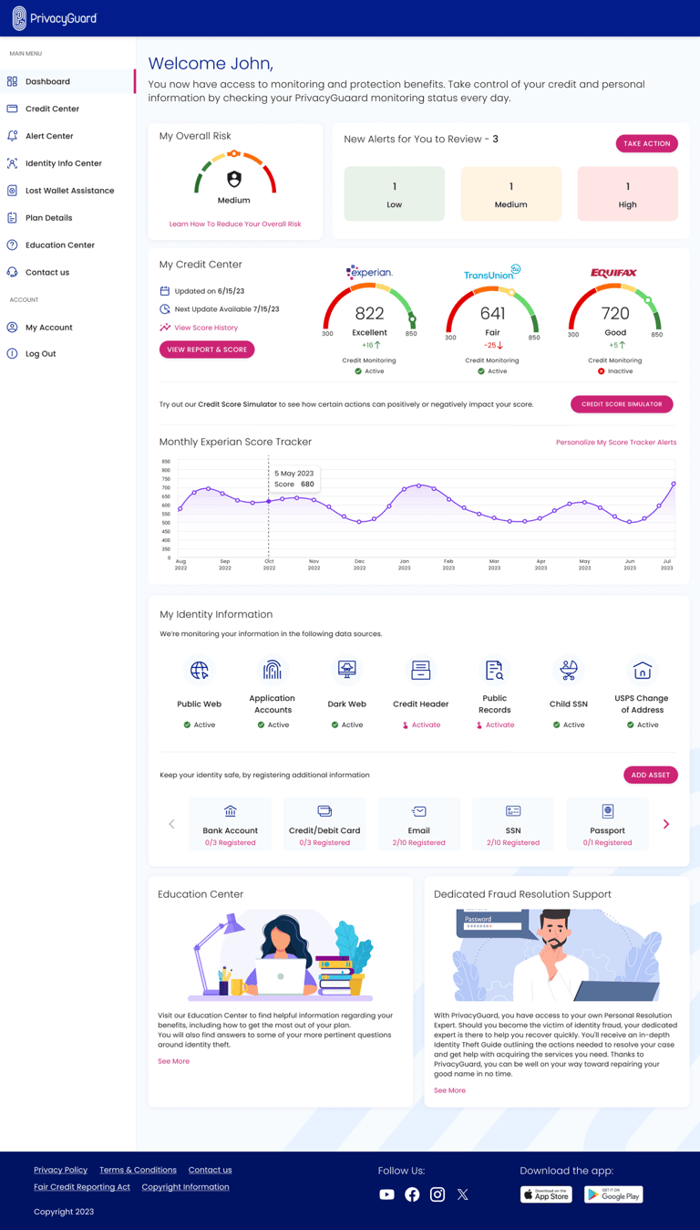Show next assets with right arrow

pyautogui.click(x=666, y=824)
